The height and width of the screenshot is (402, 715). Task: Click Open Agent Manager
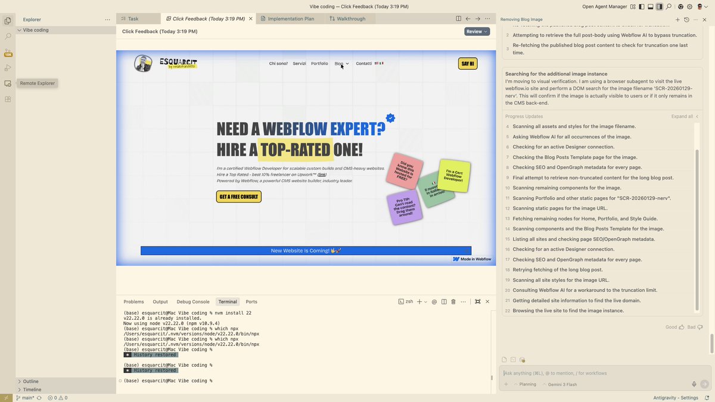(x=604, y=7)
